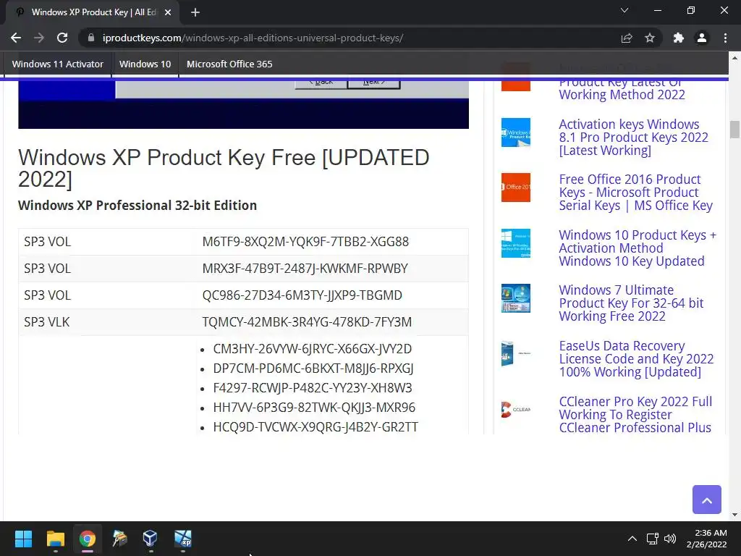Select key CM3HY-26VYW-6JRYC-X66GX-JVY2D
741x556 pixels.
pyautogui.click(x=313, y=348)
